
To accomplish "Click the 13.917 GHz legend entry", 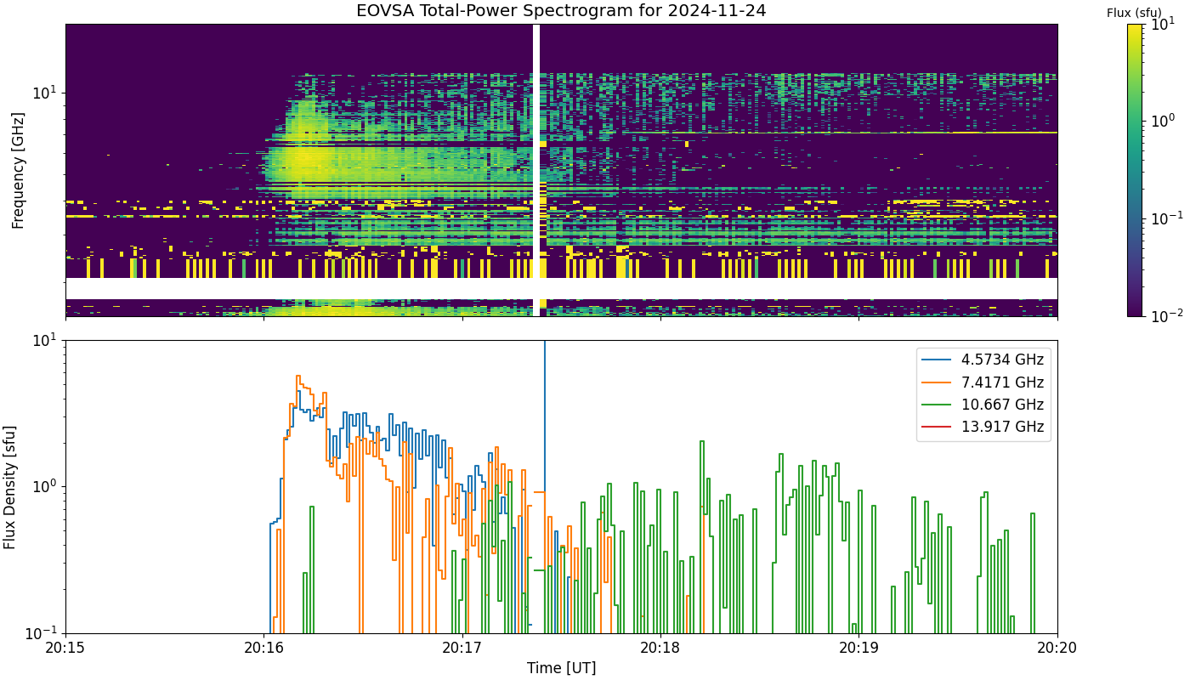I will pyautogui.click(x=983, y=428).
